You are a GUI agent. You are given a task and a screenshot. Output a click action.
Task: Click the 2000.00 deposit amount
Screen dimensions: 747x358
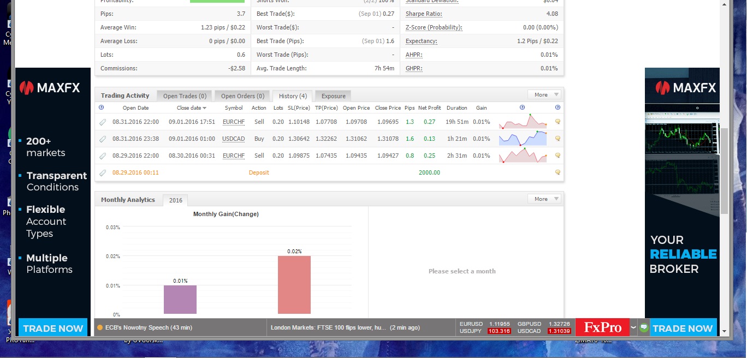(429, 173)
